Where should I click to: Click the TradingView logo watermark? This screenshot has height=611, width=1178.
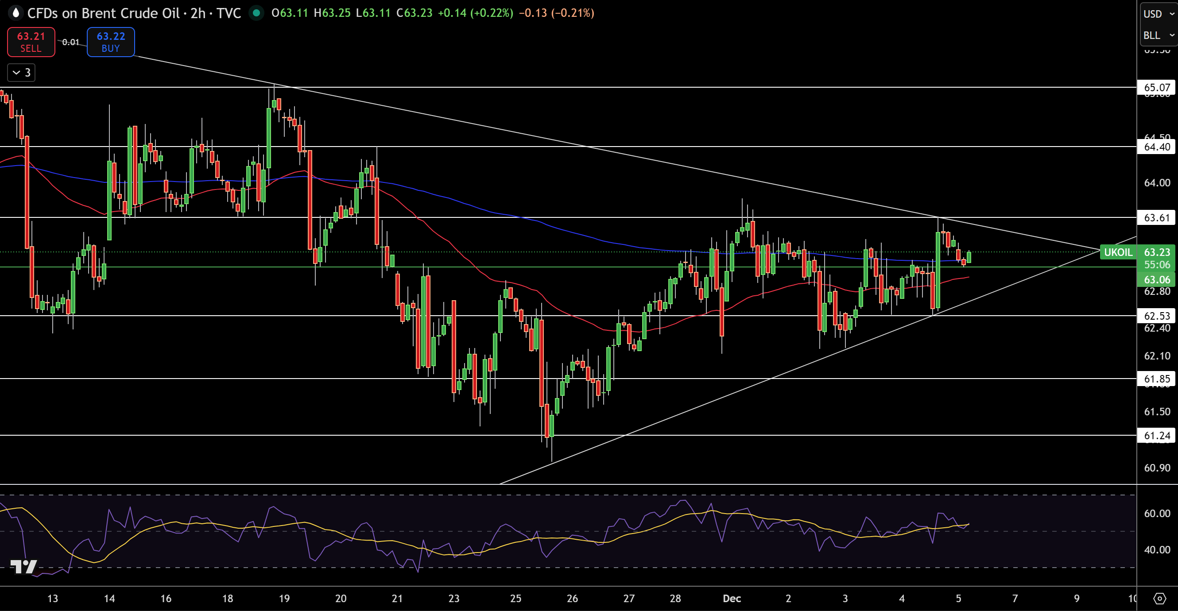[x=23, y=567]
